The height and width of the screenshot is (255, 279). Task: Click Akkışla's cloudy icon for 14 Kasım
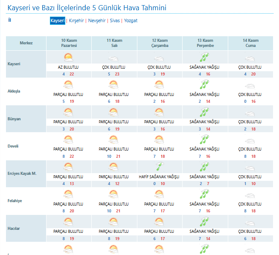point(250,85)
